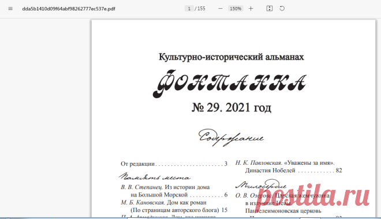Open the Кановская "Дом как роман" entry
381x219 pixels.
point(174,206)
